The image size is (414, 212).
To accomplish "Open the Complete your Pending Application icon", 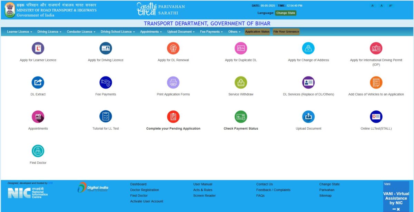I will [x=173, y=117].
